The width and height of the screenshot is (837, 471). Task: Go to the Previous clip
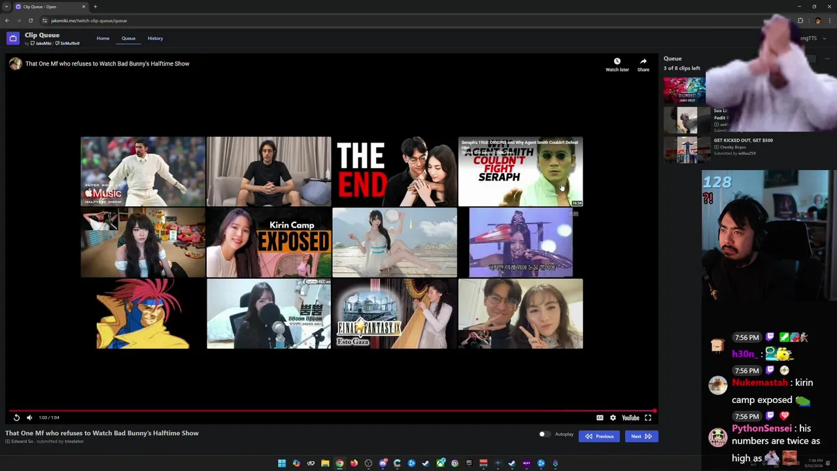pyautogui.click(x=599, y=436)
